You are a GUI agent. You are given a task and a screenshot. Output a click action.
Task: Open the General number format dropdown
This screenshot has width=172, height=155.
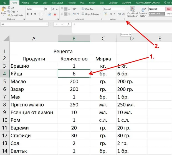pyautogui.click(x=114, y=9)
